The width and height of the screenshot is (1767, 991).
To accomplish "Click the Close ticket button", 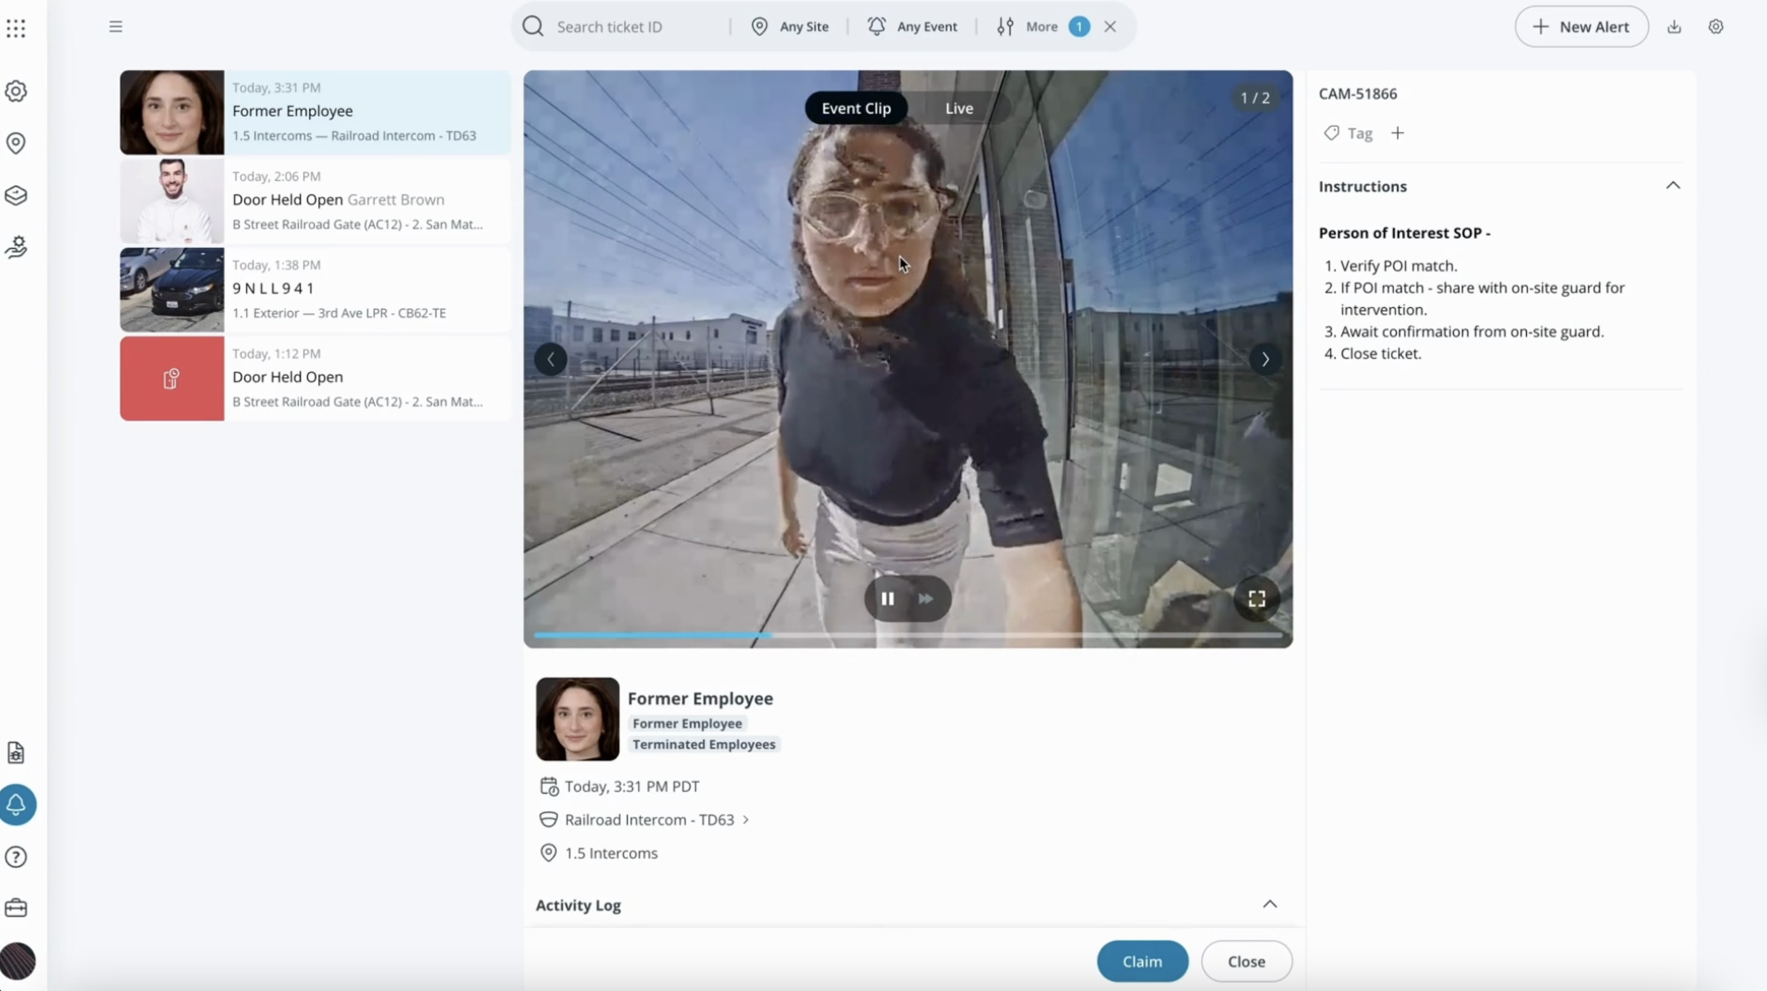I will [1247, 960].
